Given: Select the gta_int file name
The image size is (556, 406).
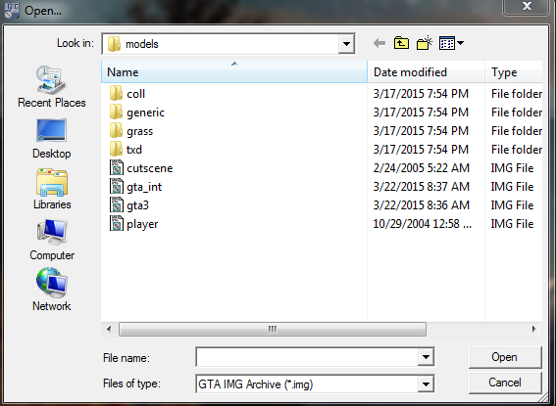Looking at the screenshot, I should point(144,187).
